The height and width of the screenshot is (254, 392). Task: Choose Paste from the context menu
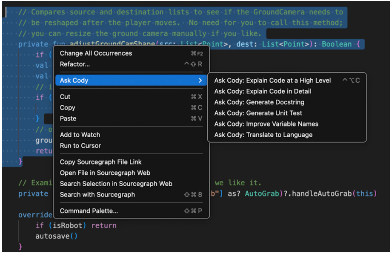pos(131,118)
